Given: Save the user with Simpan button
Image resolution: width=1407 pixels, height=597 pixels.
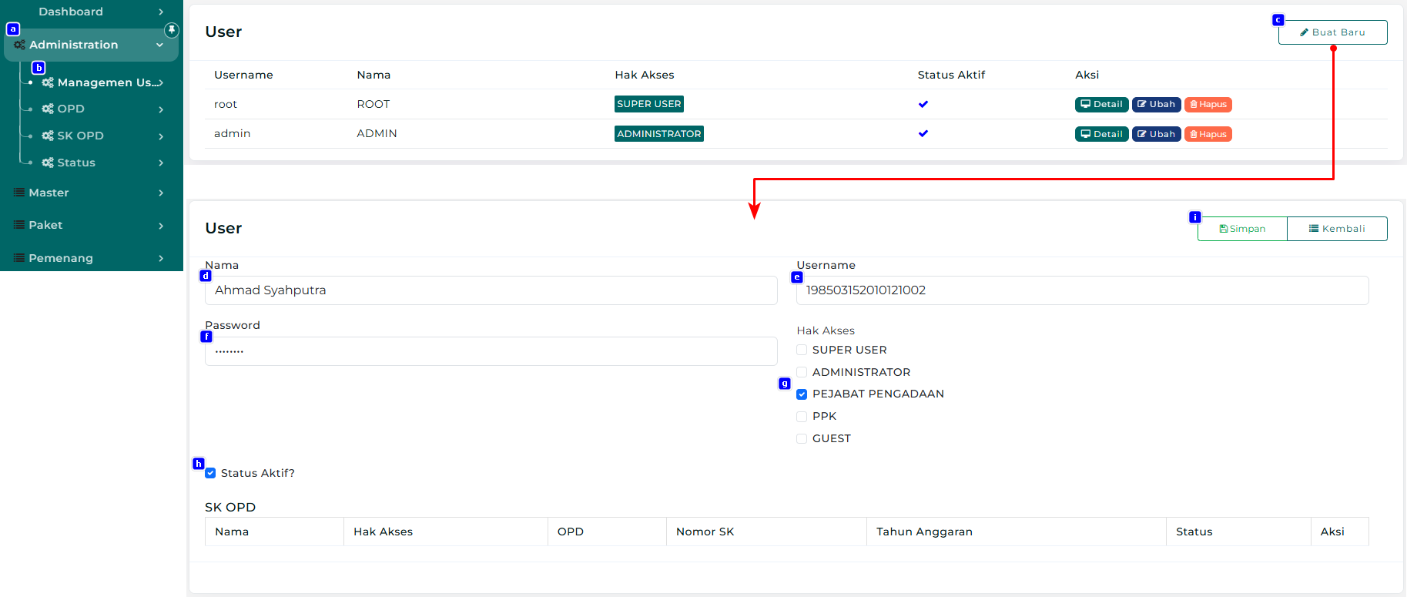Looking at the screenshot, I should (x=1242, y=229).
